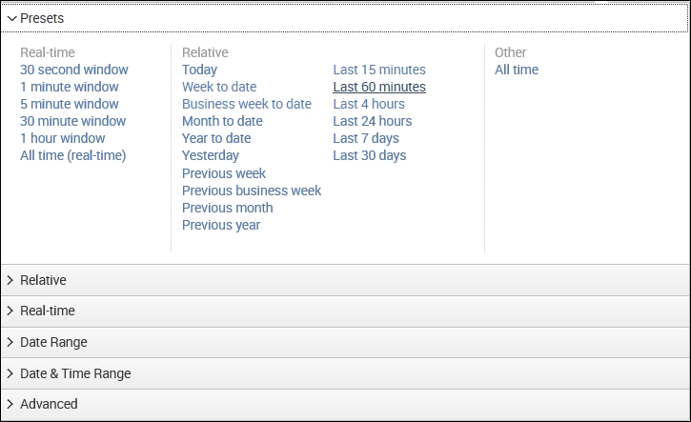Expand the Real-time section

(x=47, y=311)
